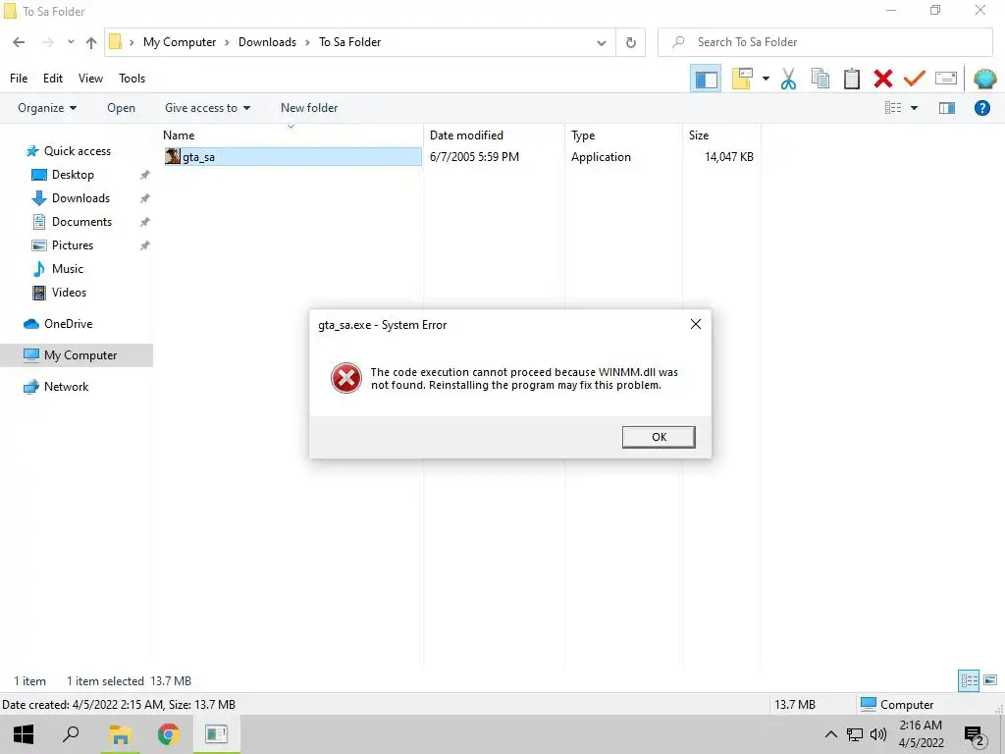Launch Google Chrome from the taskbar
The width and height of the screenshot is (1005, 754).
[168, 734]
